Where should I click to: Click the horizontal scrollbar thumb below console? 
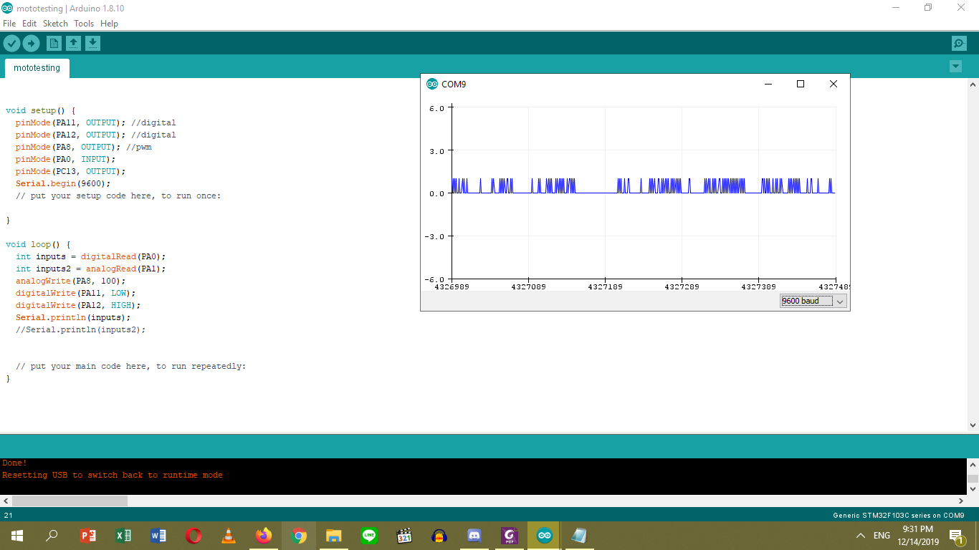[70, 501]
